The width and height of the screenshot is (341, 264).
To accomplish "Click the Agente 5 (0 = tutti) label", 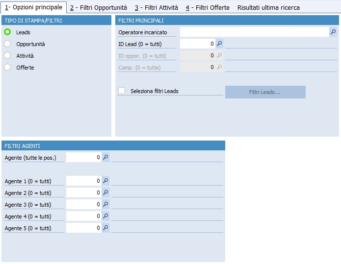I will [x=28, y=228].
